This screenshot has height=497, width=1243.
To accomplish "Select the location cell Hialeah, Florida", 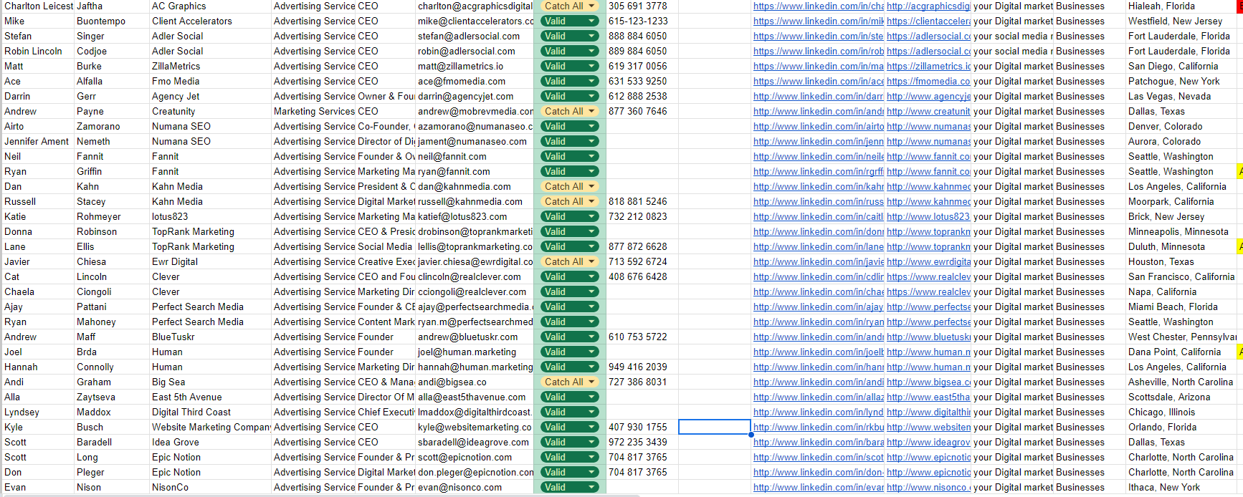I will 1181,6.
